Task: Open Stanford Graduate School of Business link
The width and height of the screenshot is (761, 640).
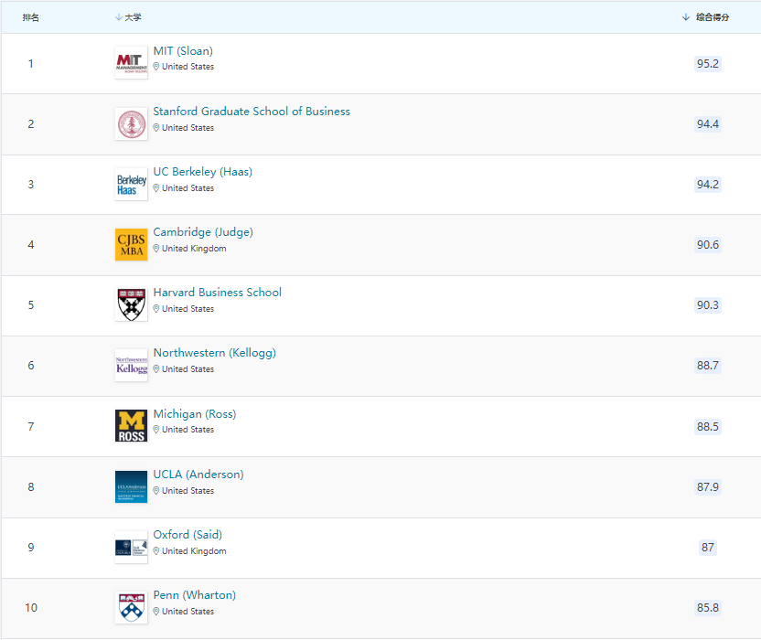Action: pos(252,112)
